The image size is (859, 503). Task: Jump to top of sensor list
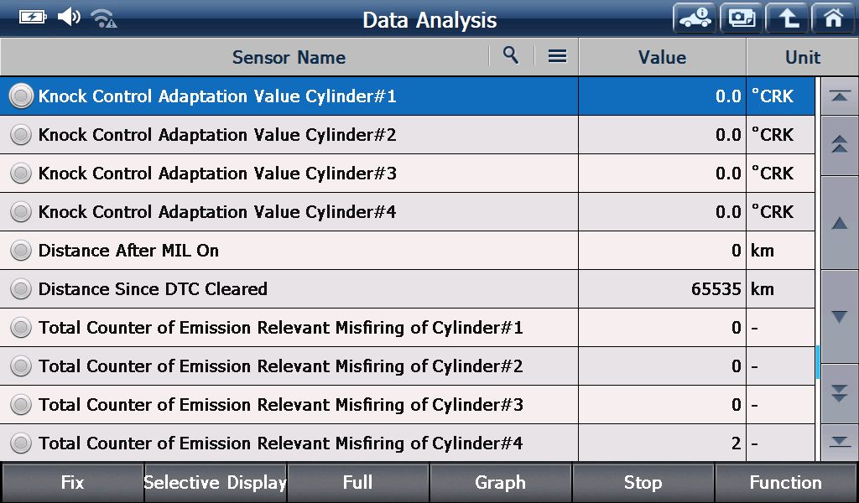(839, 96)
